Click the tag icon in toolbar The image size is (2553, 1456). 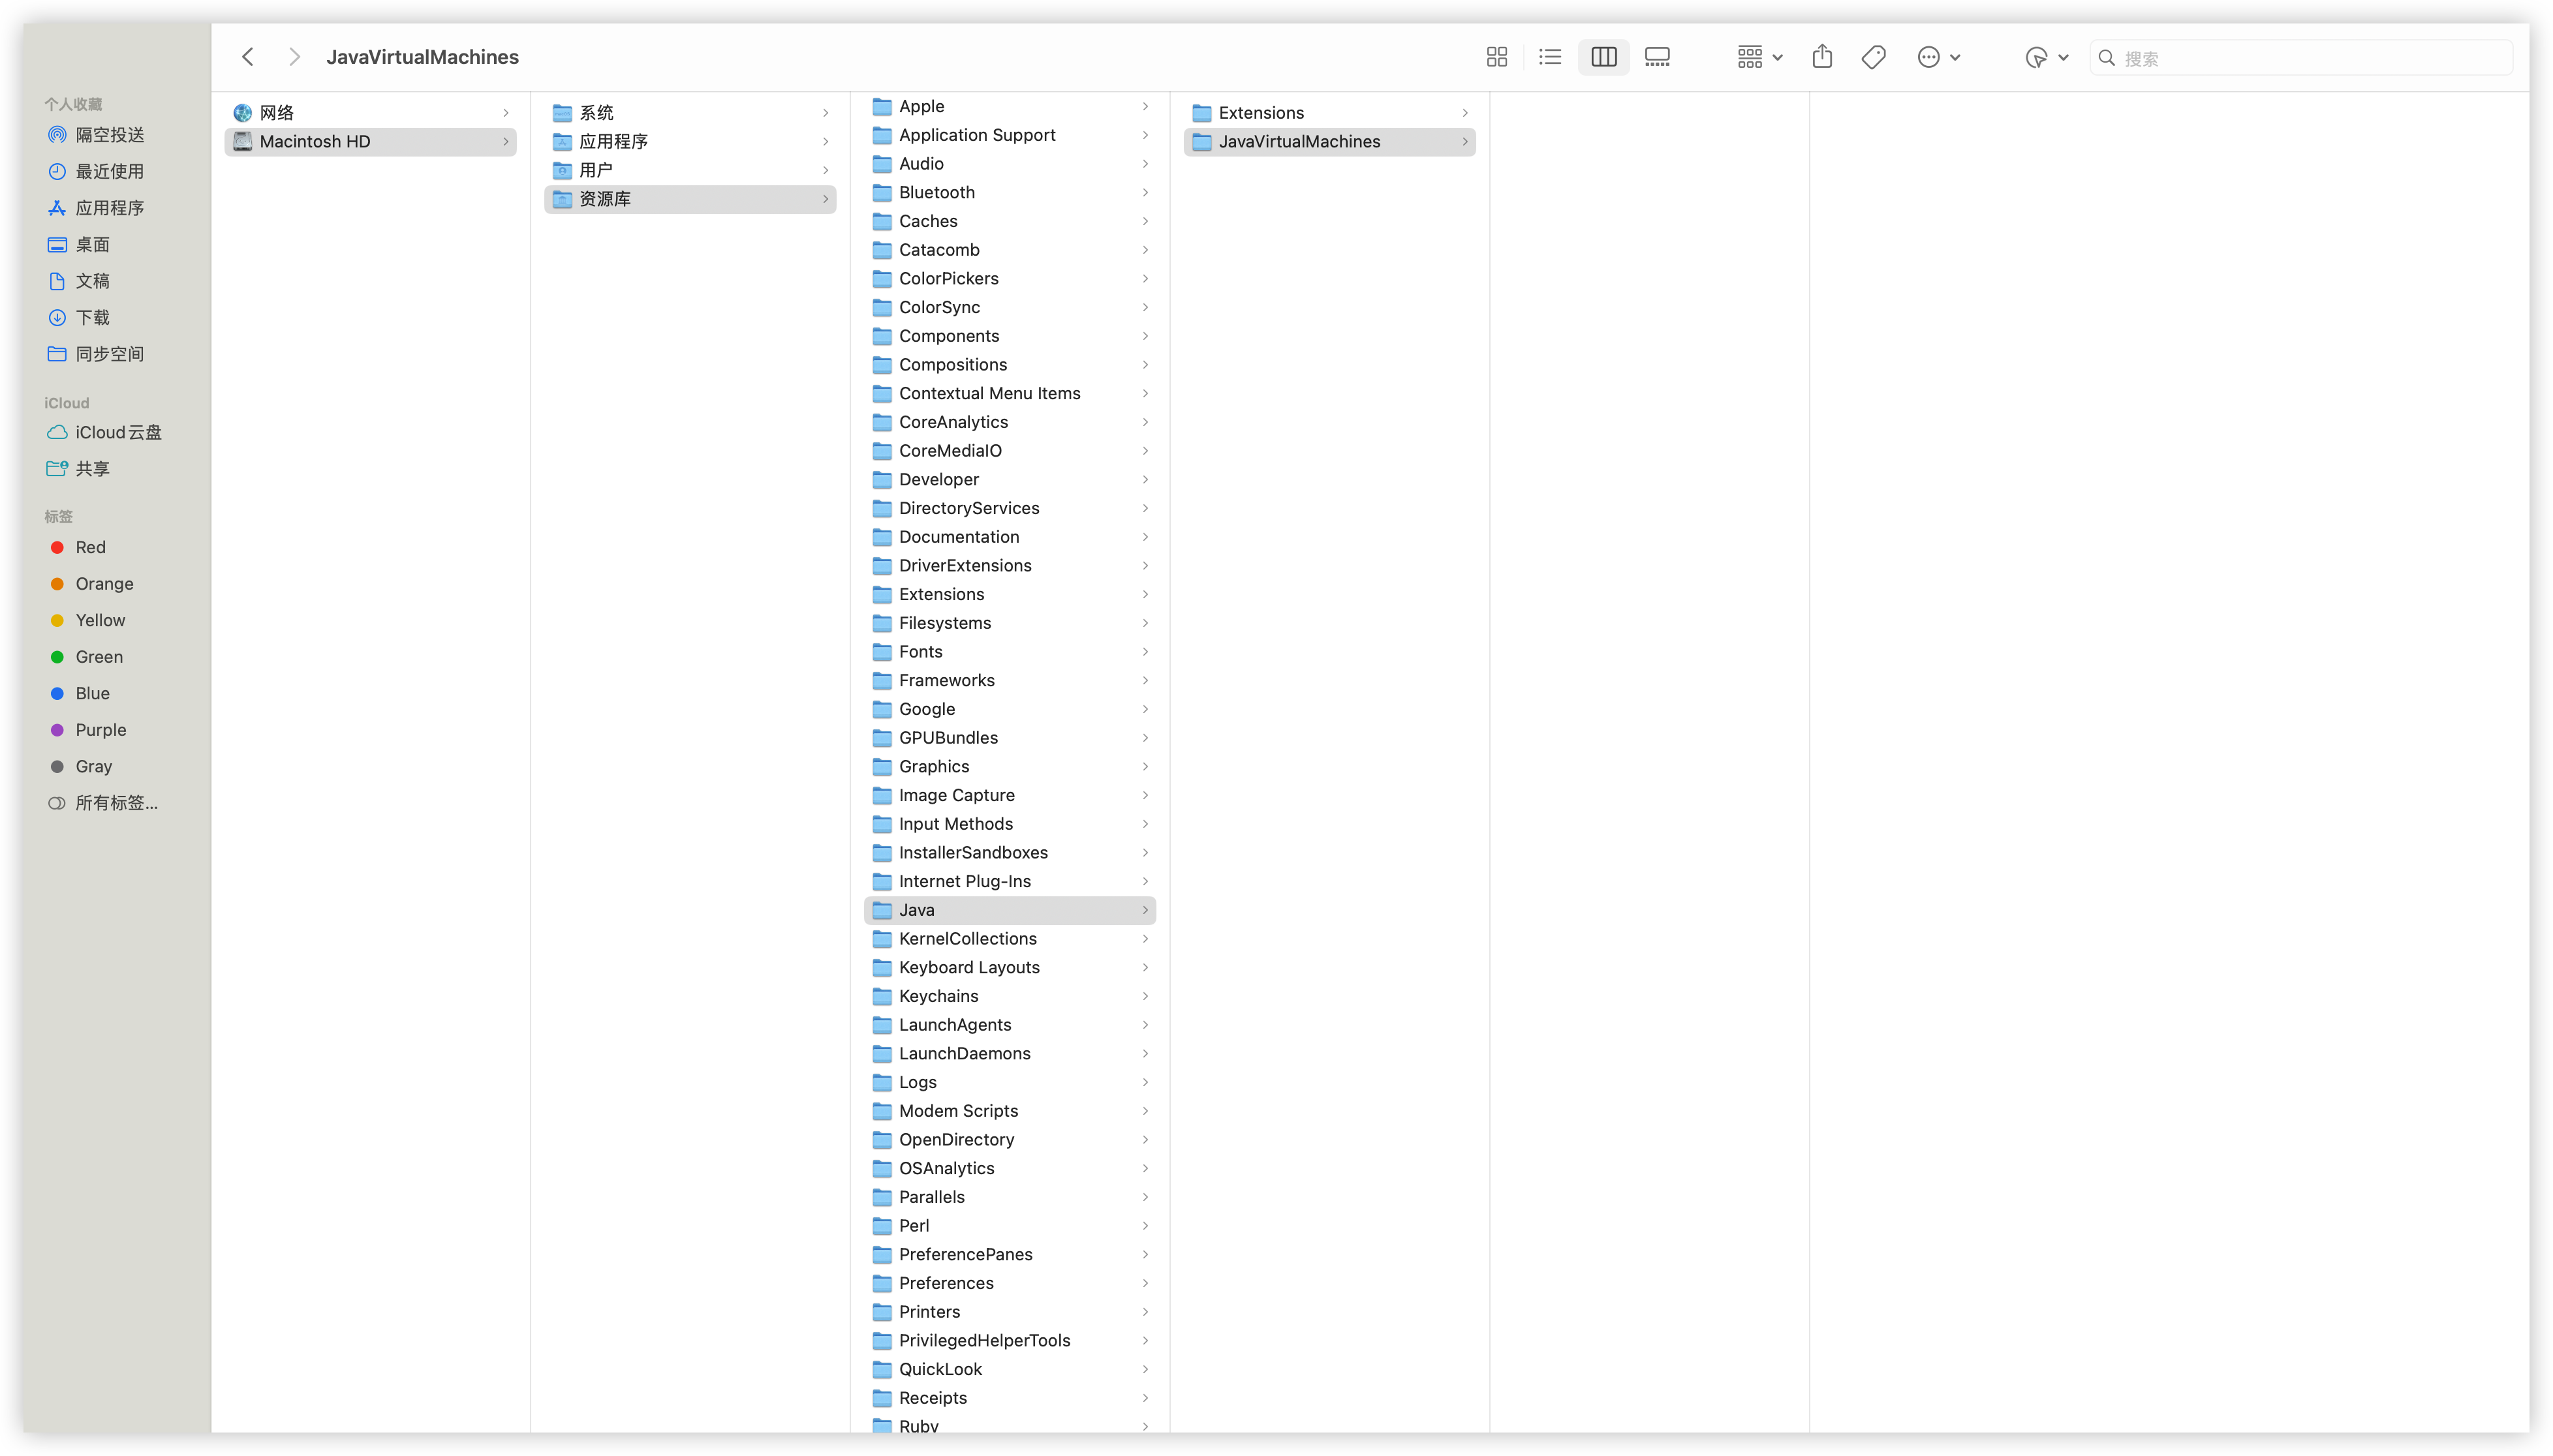pyautogui.click(x=1873, y=57)
